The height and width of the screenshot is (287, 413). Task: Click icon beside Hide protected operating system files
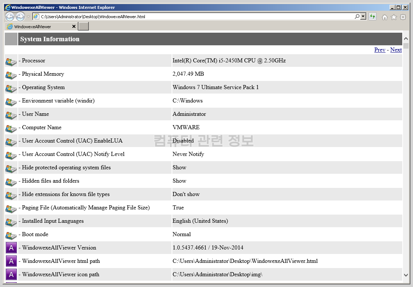click(11, 169)
